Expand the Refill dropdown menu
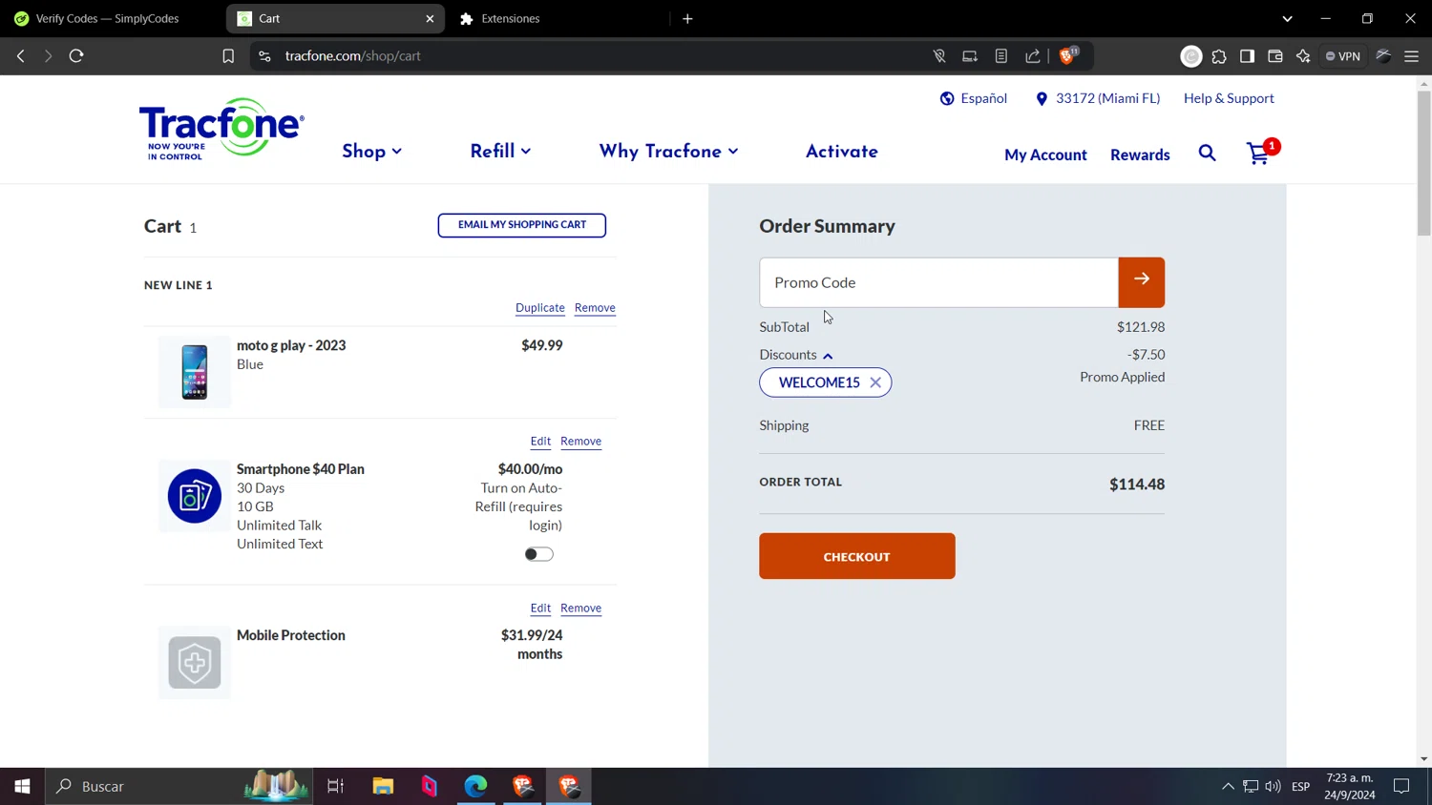Screen dimensions: 1432x805 click(x=500, y=151)
